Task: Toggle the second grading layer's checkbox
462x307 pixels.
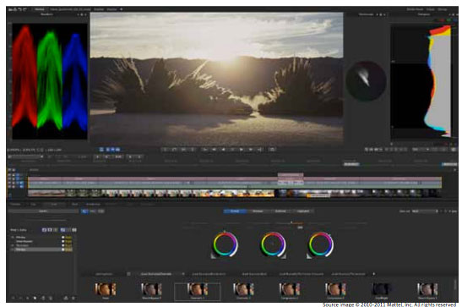Action: pos(63,241)
